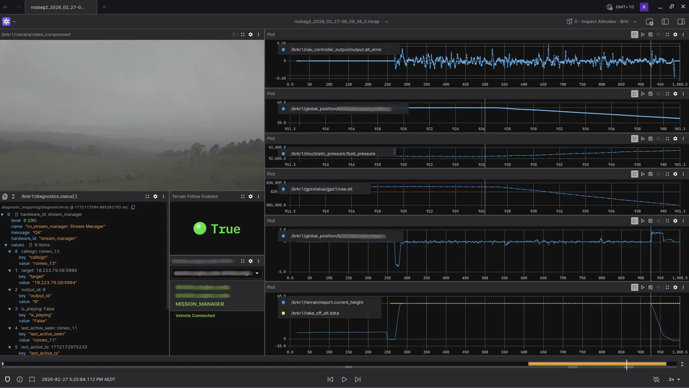Open more menu on diagnostics.status panel
Screen dimensions: 689x388
tap(163, 196)
